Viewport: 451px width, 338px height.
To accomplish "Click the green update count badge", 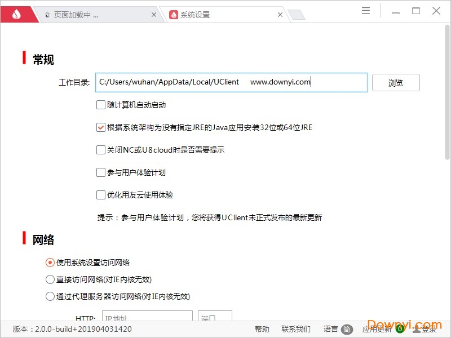I will click(x=399, y=329).
